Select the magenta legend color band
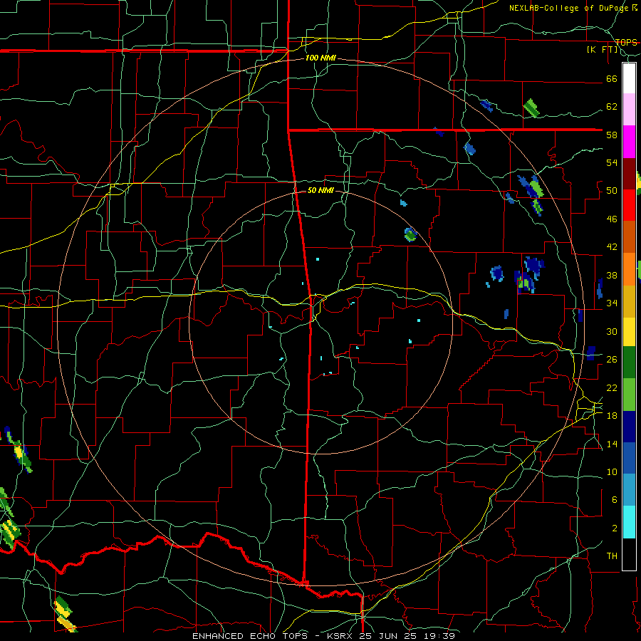This screenshot has width=641, height=641. [x=629, y=142]
